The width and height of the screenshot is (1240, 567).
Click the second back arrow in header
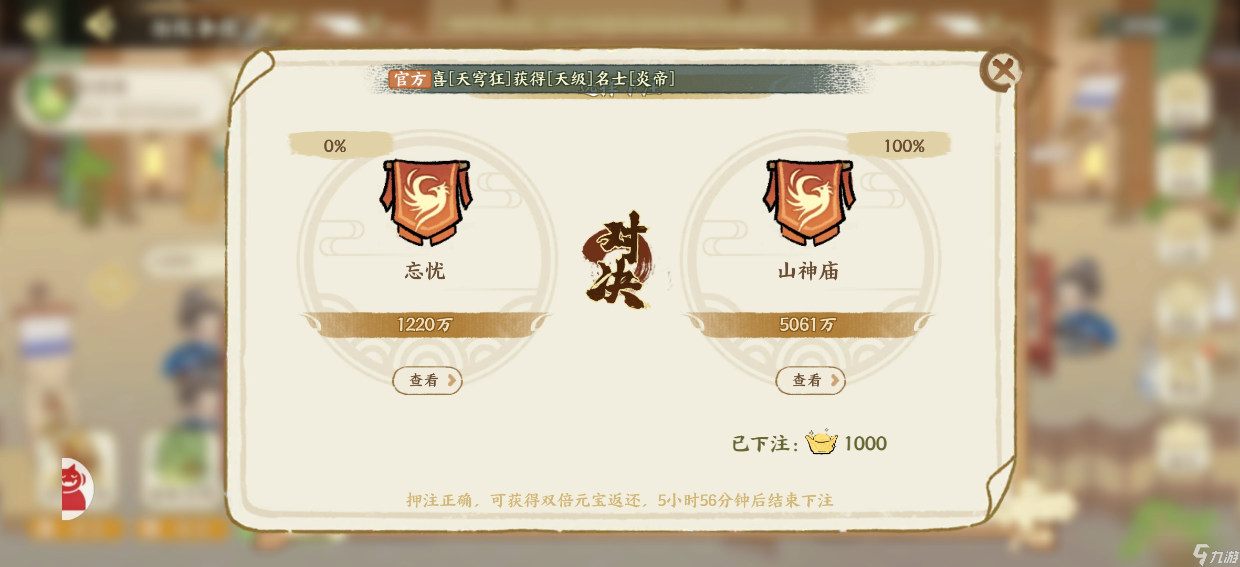(100, 24)
